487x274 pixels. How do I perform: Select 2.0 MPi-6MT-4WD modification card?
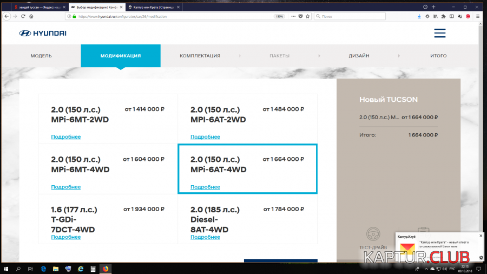pyautogui.click(x=108, y=169)
